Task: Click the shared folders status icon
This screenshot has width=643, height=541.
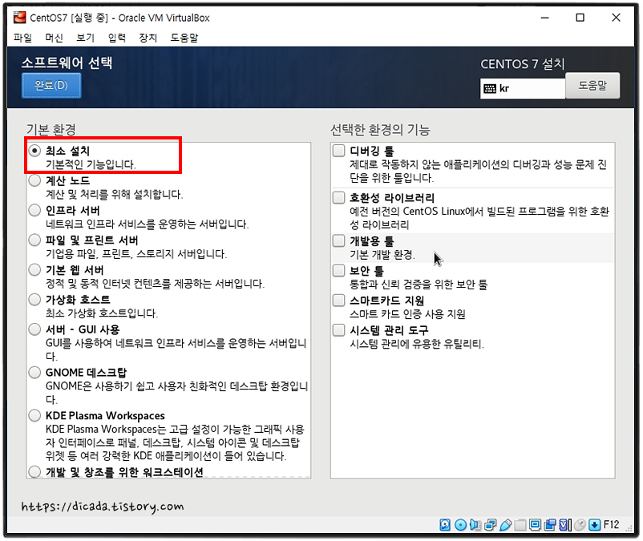Action: 520,525
